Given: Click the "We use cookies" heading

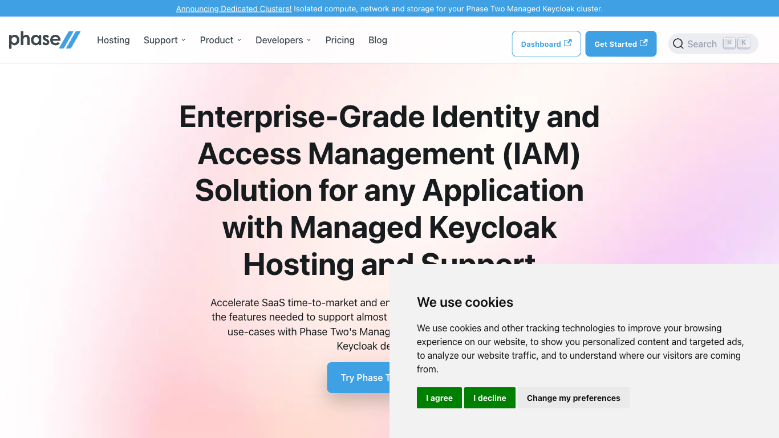Looking at the screenshot, I should [x=465, y=302].
